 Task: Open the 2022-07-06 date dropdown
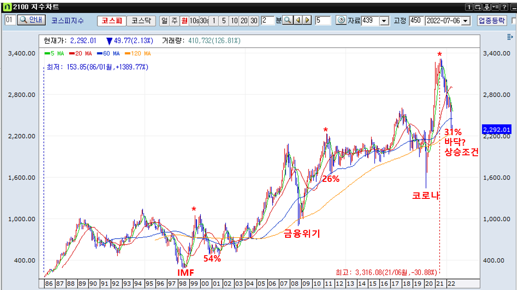(x=466, y=21)
